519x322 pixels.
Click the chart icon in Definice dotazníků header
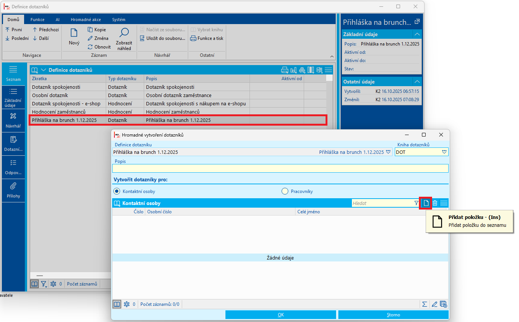(293, 70)
